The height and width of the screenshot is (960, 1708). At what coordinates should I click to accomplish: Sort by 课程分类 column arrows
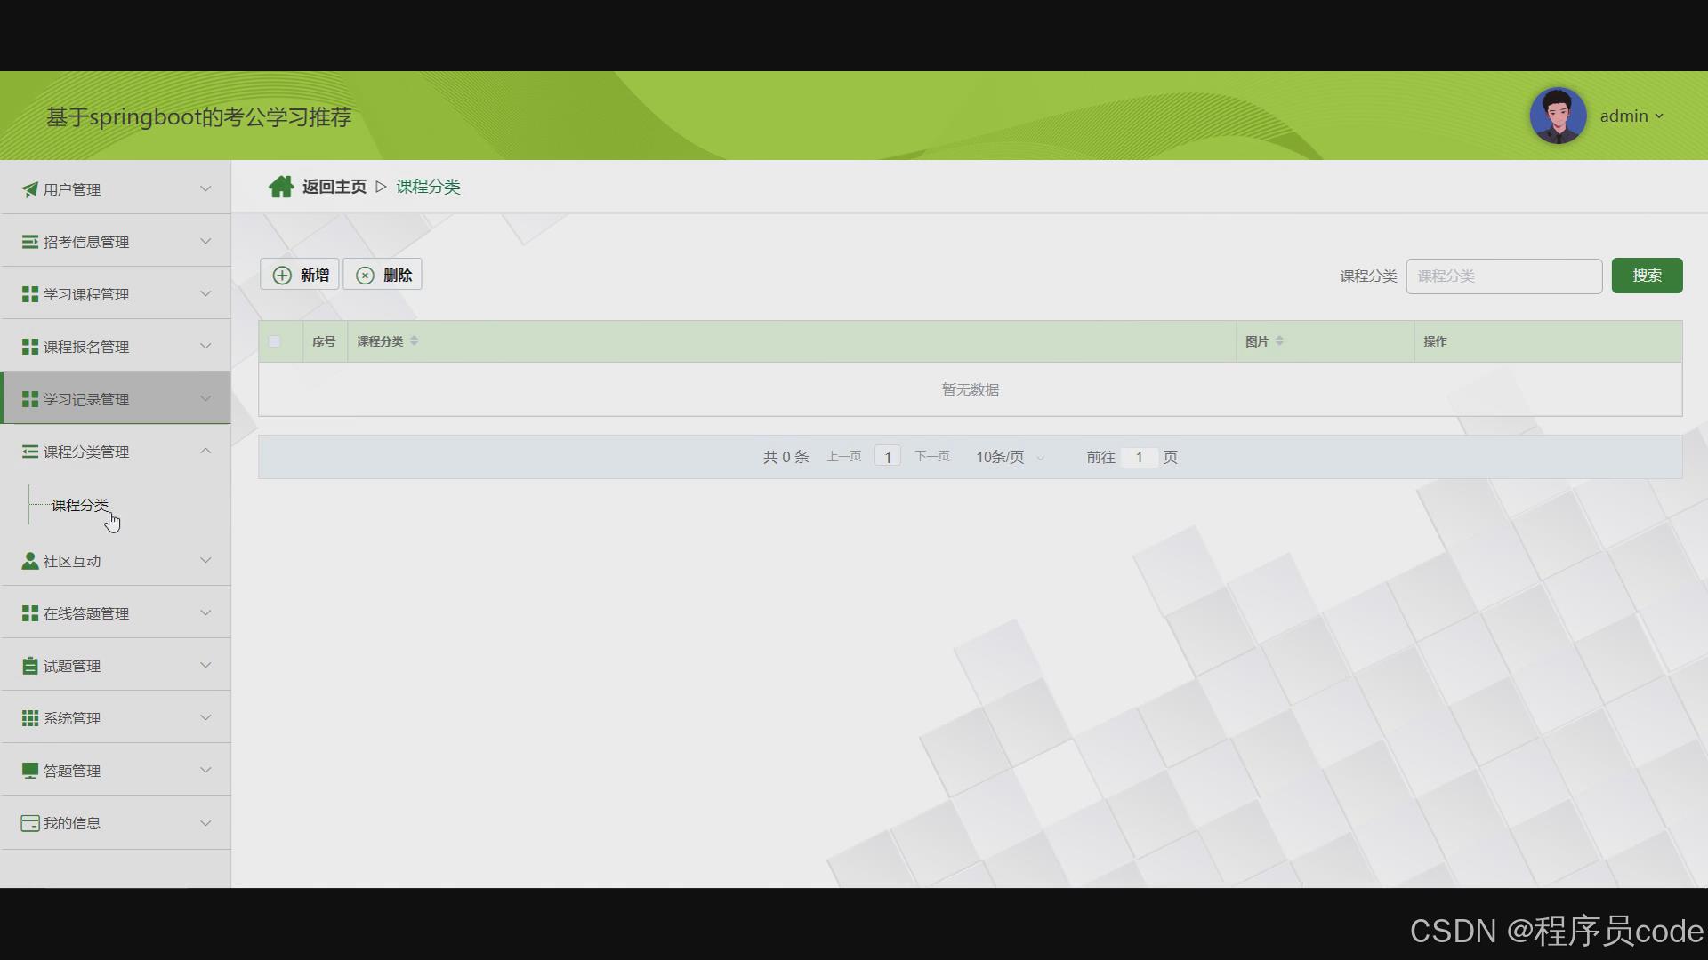pos(414,341)
